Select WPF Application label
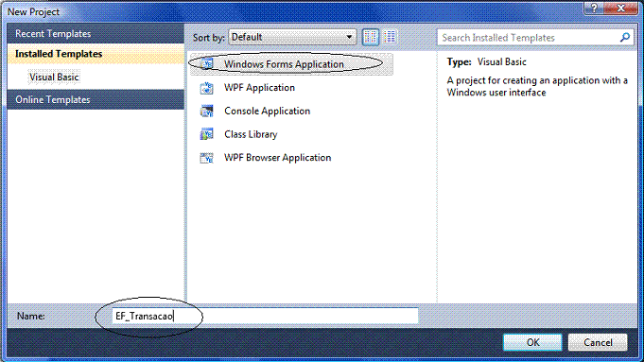Screen dimensions: 644x362 tap(259, 88)
